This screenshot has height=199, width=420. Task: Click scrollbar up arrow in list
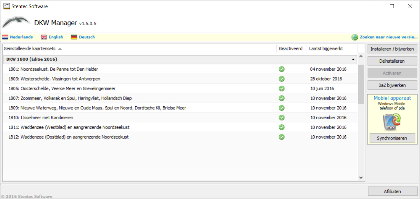point(361,57)
